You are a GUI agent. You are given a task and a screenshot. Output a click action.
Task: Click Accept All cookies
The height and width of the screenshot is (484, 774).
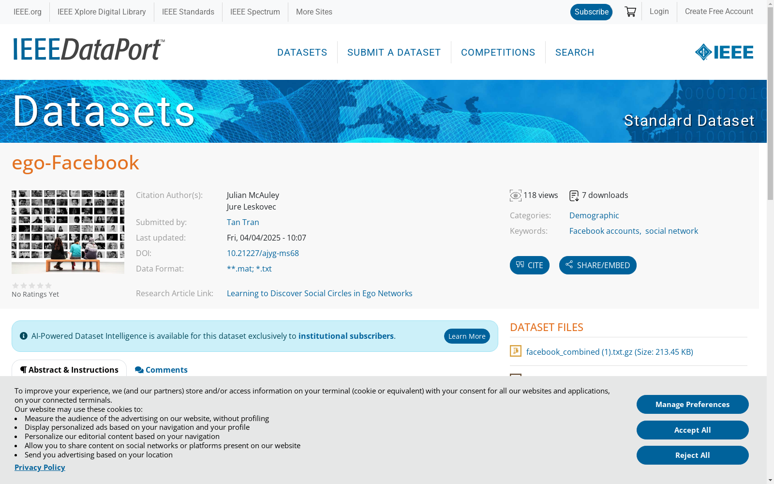[693, 430]
